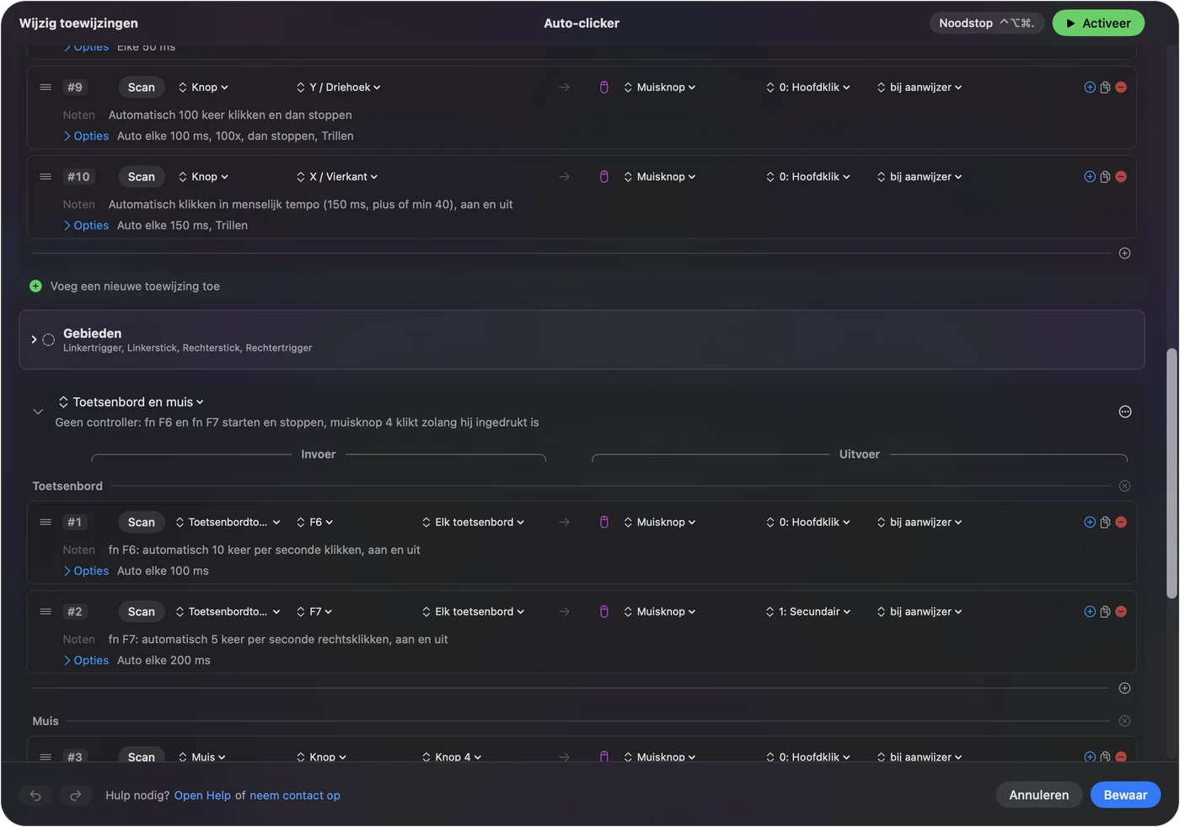1180x827 pixels.
Task: Click the vertical scrollbar thumb
Action: 1172,474
